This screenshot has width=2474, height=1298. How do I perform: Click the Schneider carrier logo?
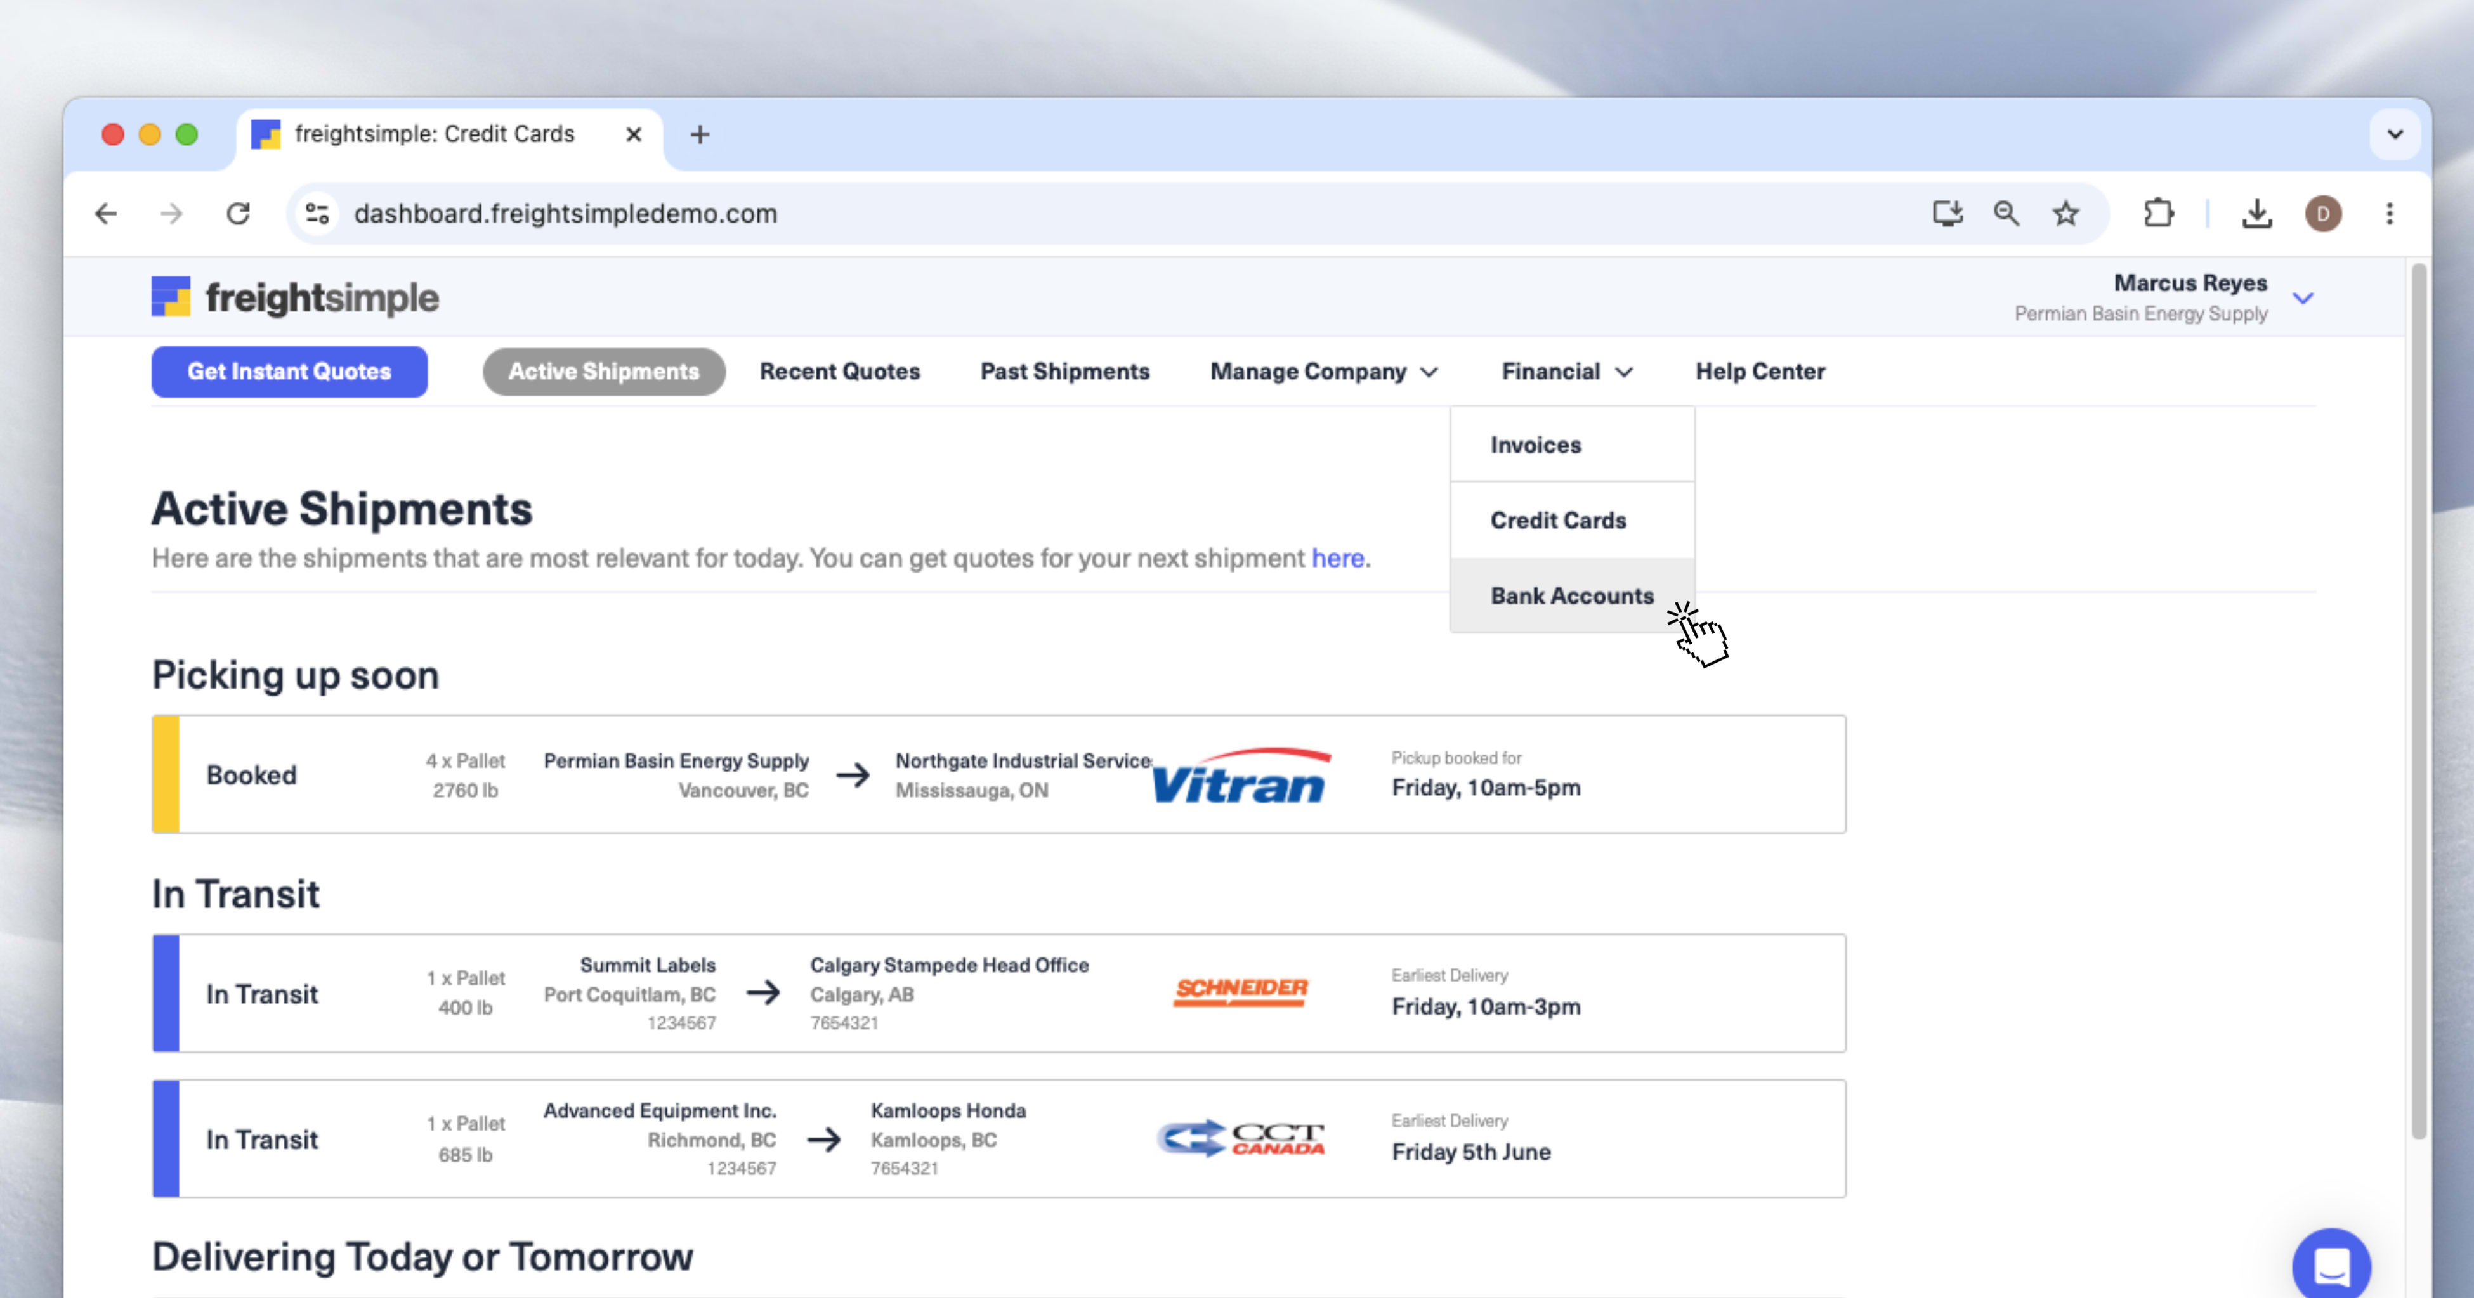1241,992
